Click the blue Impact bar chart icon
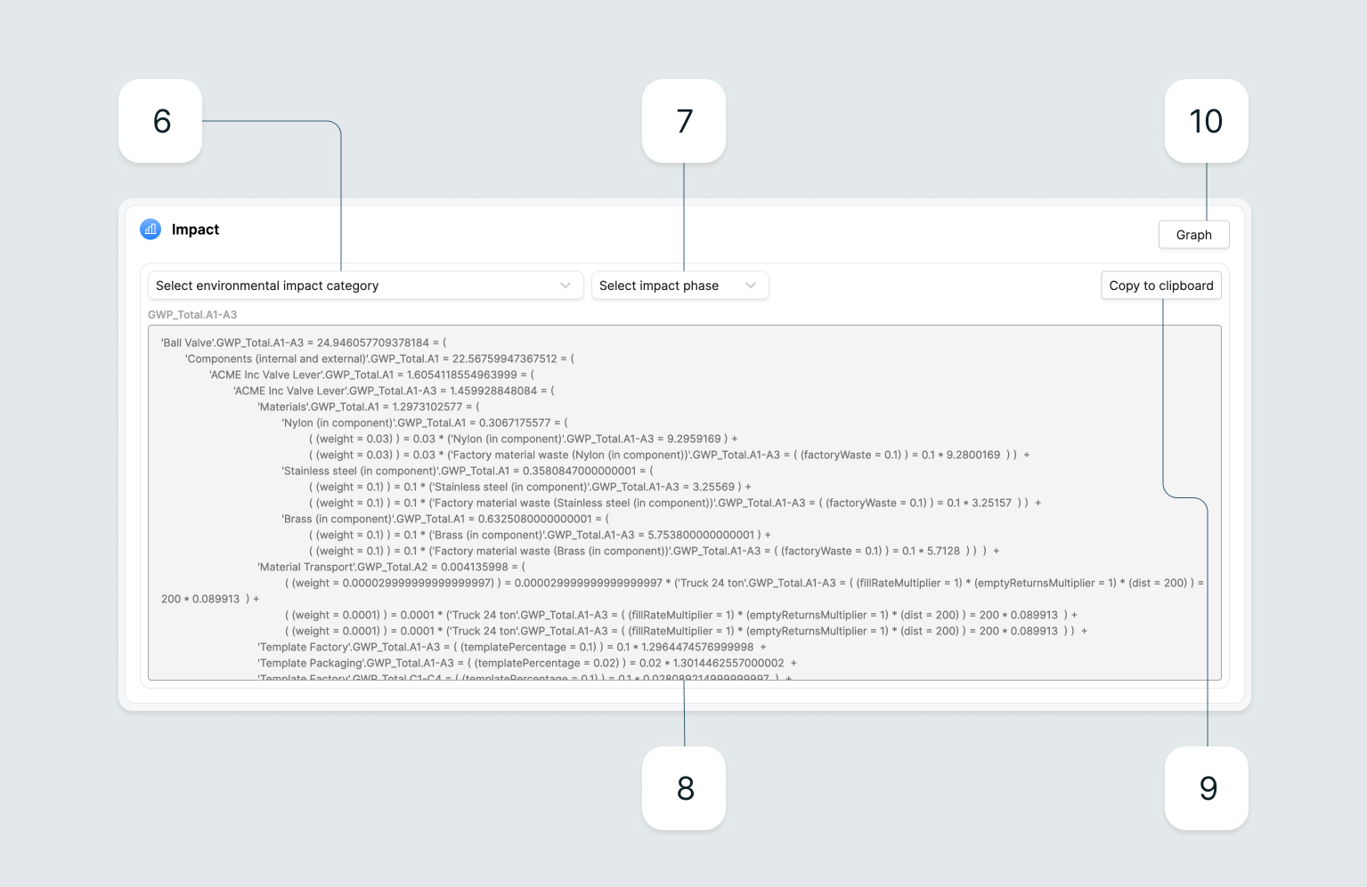The height and width of the screenshot is (887, 1367). [x=150, y=229]
